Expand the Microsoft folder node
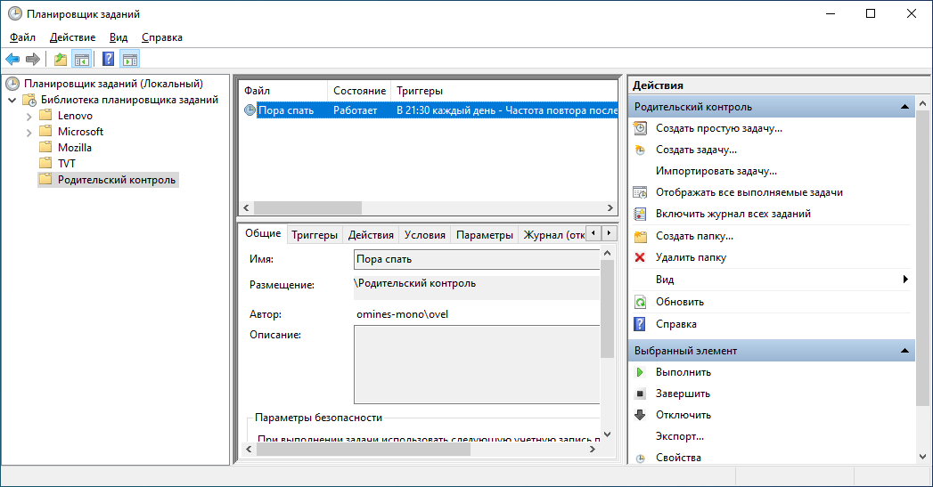The image size is (933, 487). [29, 133]
